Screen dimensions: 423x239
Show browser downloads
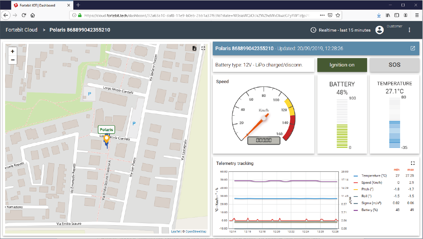[x=379, y=15]
